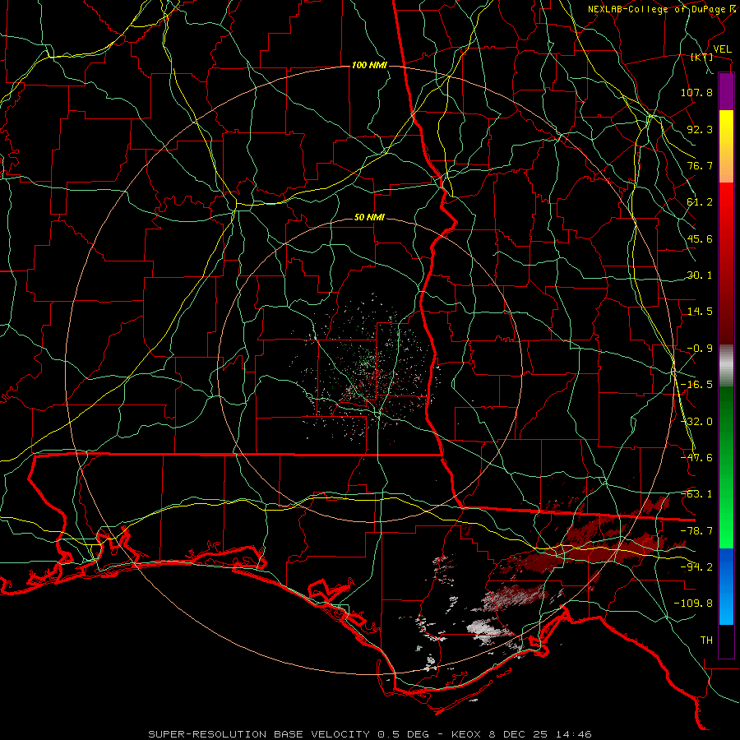This screenshot has width=740, height=740.
Task: Click the blue segment of the color bar
Action: tap(726, 586)
